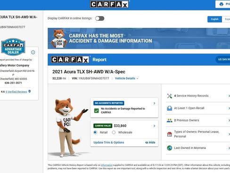The height and width of the screenshot is (173, 230).
Task: Hide the CARFAX value section
Action: click(150, 142)
